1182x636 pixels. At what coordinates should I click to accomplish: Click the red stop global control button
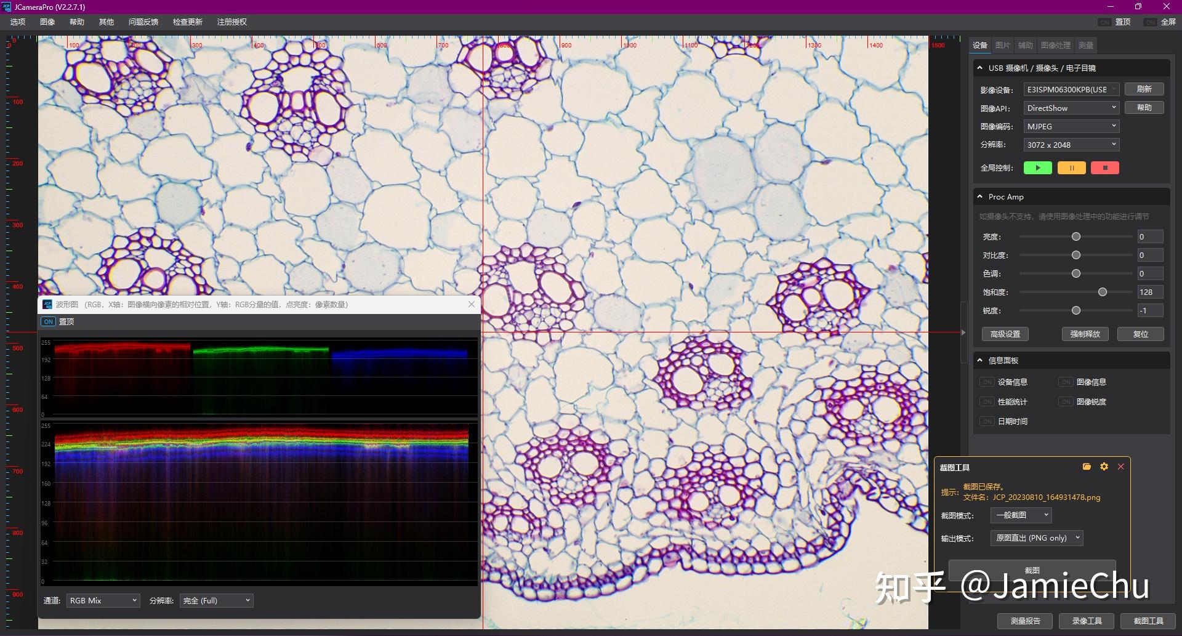(x=1105, y=167)
